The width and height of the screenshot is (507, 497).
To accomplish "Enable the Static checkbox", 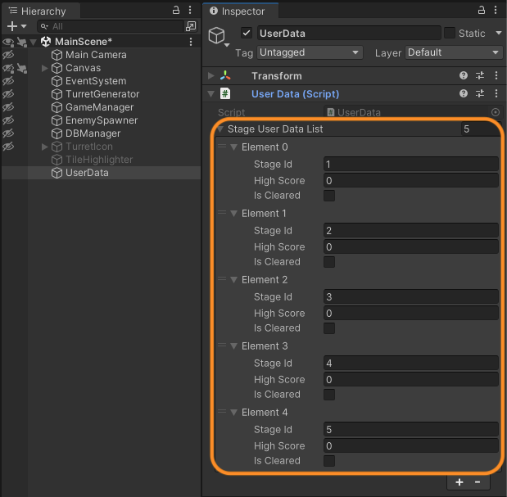I will point(450,33).
